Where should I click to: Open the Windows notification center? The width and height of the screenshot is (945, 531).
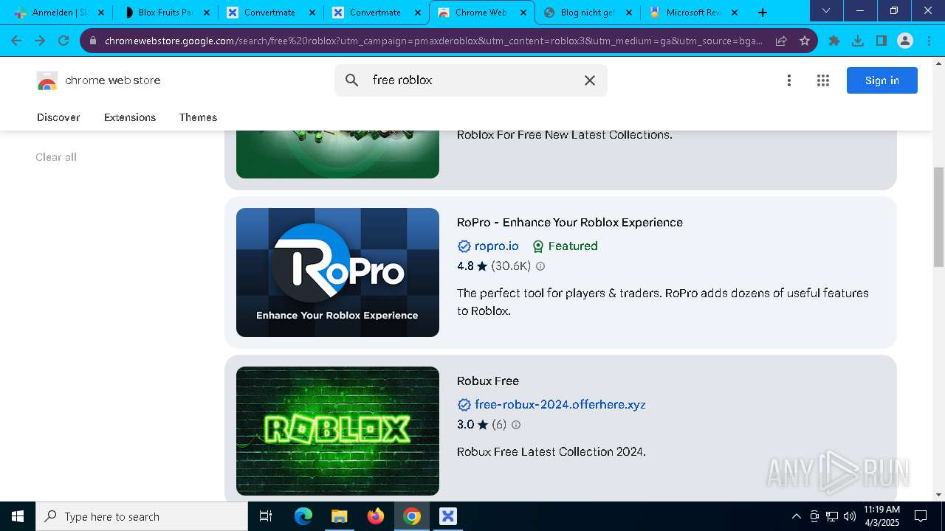(x=921, y=516)
